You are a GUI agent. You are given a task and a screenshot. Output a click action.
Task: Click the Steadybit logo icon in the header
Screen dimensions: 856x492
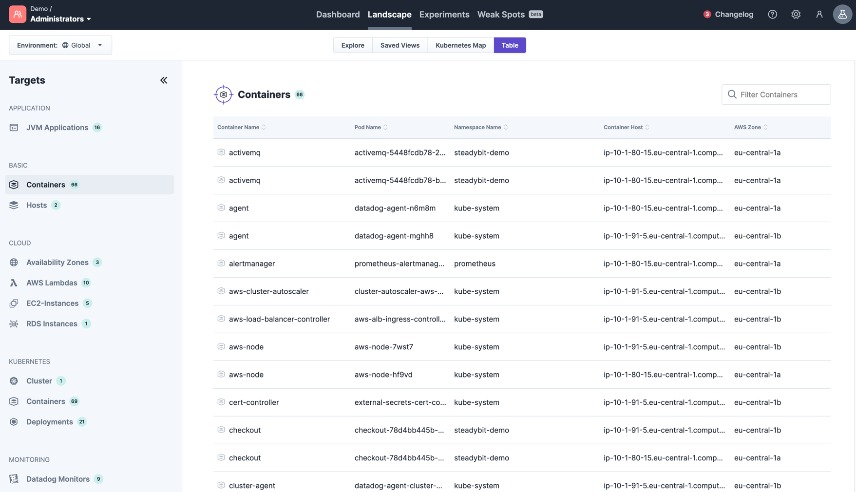click(18, 15)
